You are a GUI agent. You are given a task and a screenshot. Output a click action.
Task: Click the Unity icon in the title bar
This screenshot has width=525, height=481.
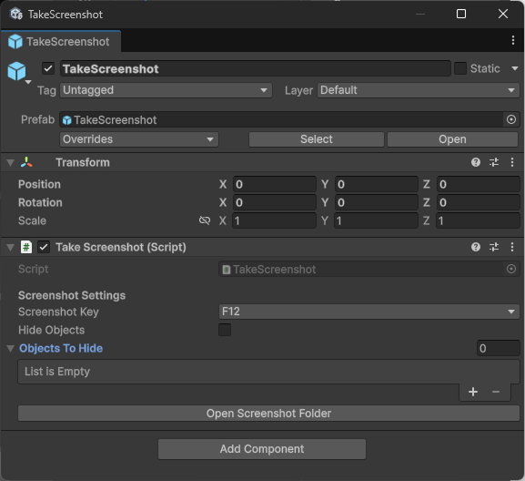(x=15, y=14)
